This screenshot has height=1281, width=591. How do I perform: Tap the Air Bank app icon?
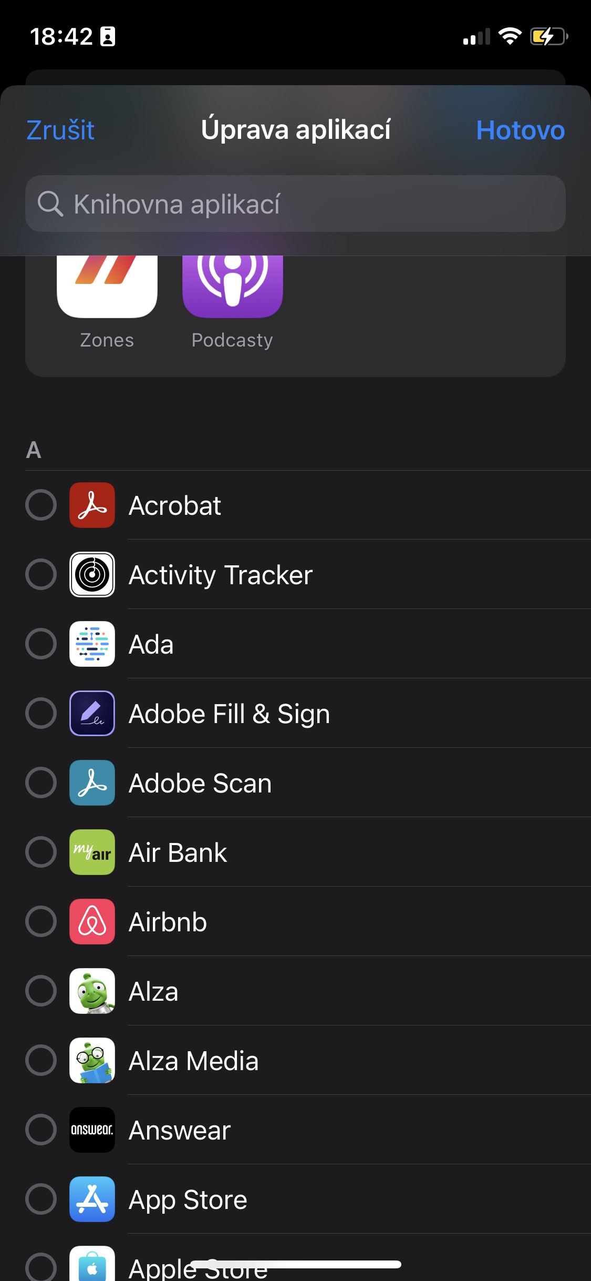tap(92, 852)
